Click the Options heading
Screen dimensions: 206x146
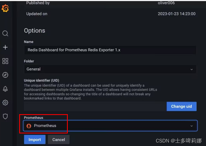coord(34,30)
